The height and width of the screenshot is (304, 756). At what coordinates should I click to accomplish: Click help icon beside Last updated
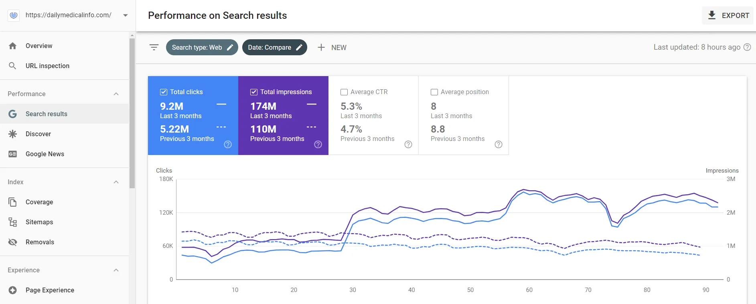point(747,47)
